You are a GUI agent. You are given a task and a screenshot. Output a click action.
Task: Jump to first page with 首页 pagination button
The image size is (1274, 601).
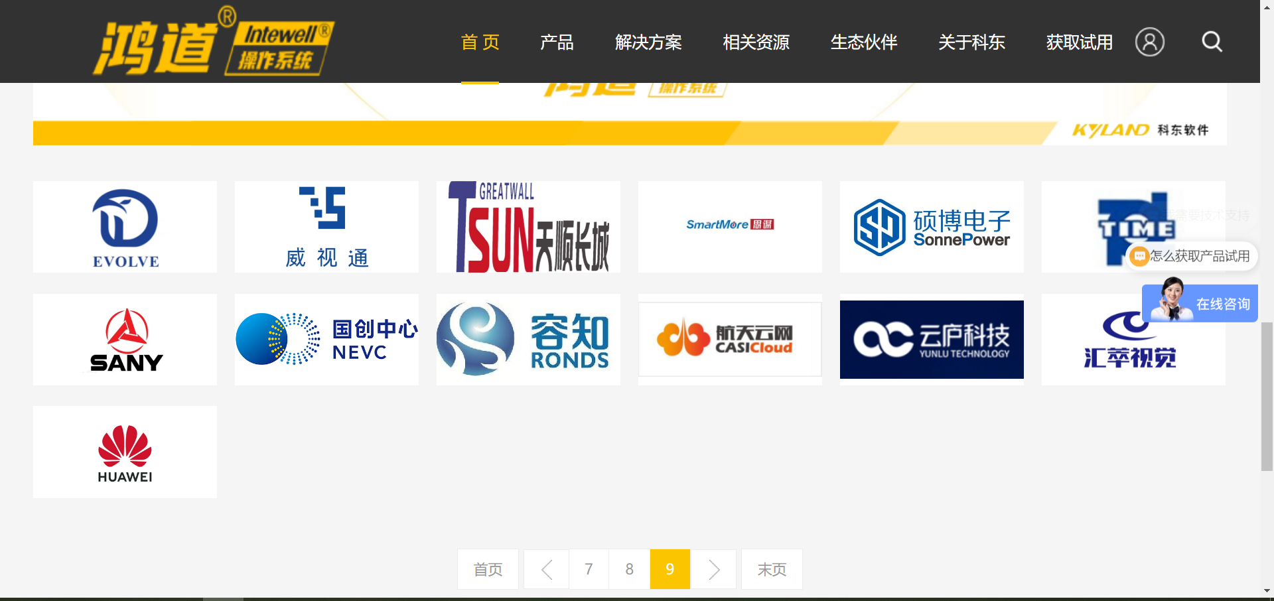pos(488,569)
